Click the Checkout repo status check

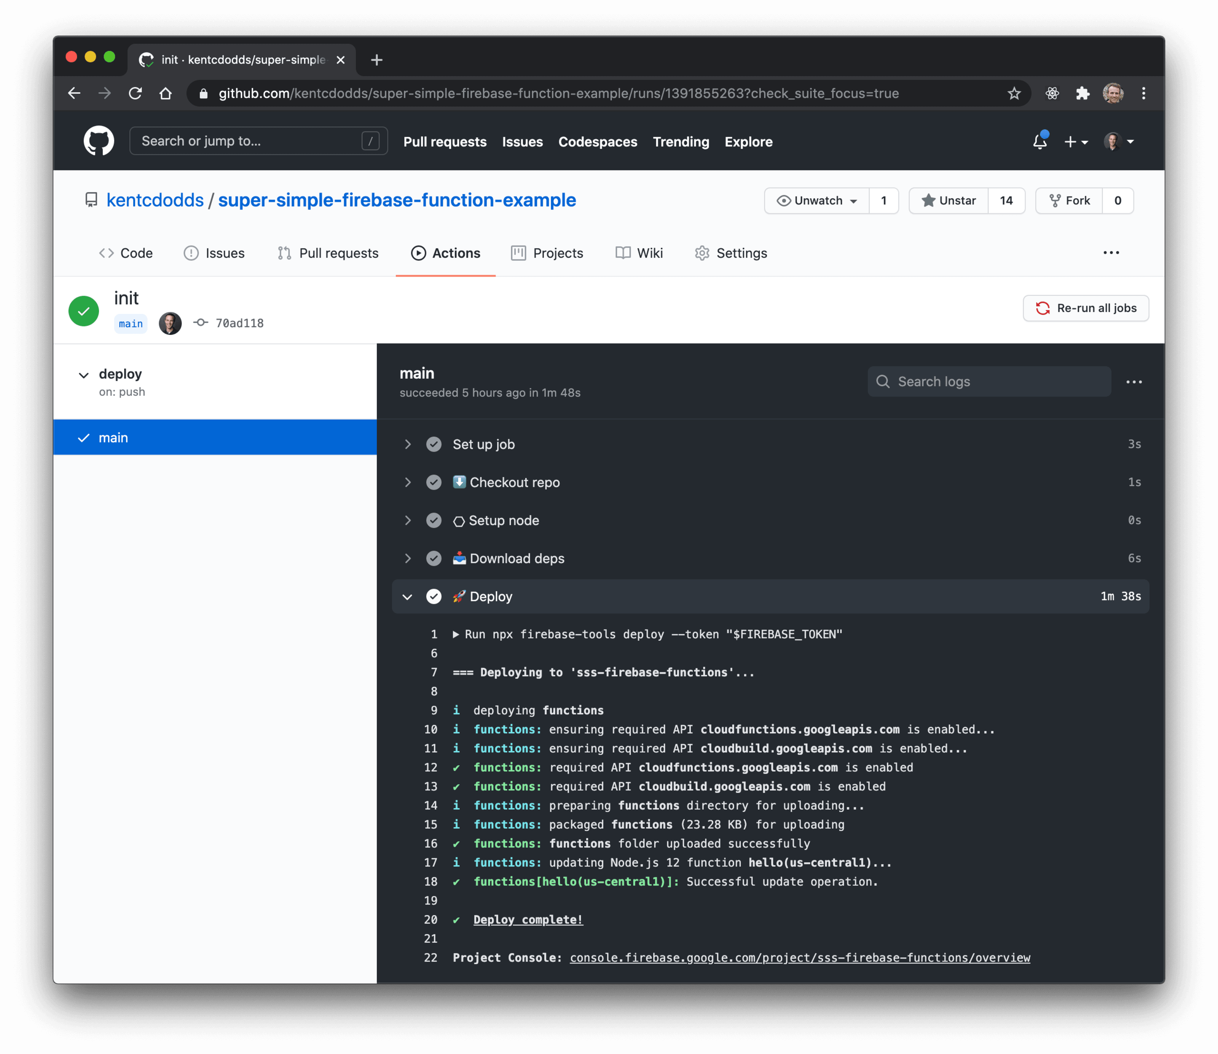(434, 482)
